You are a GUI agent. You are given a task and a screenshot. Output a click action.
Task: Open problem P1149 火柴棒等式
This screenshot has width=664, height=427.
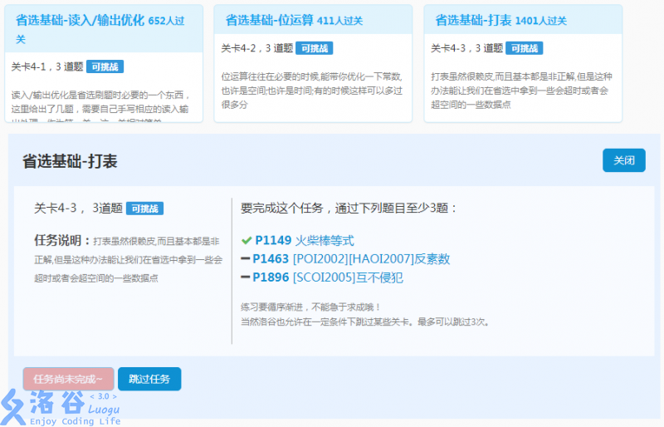(304, 241)
